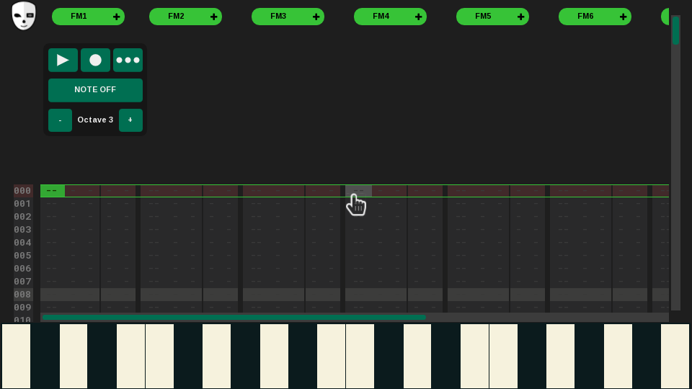
Task: Click the vertical scrollbar thumb
Action: point(675,30)
